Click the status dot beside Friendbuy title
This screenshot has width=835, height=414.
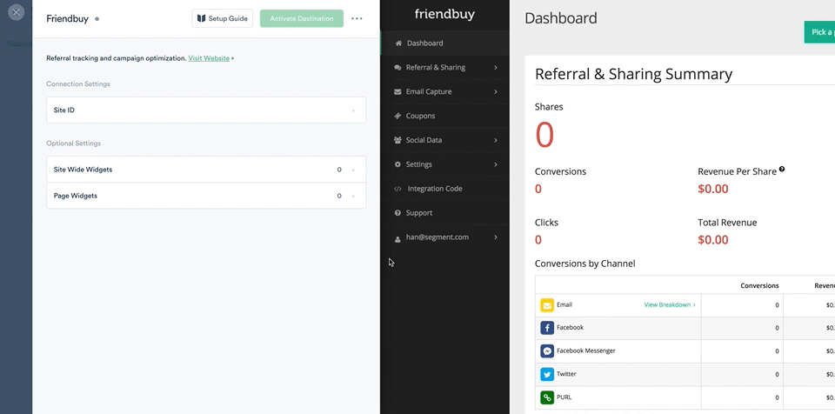coord(97,18)
